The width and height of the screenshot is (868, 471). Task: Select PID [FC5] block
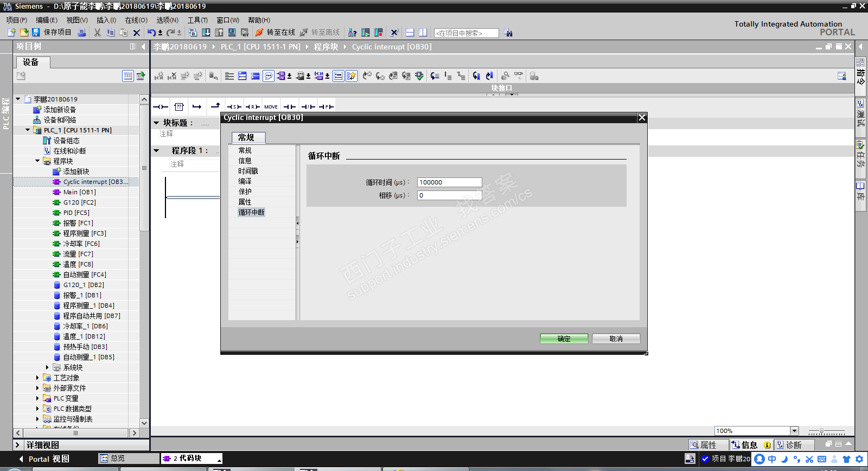[76, 213]
